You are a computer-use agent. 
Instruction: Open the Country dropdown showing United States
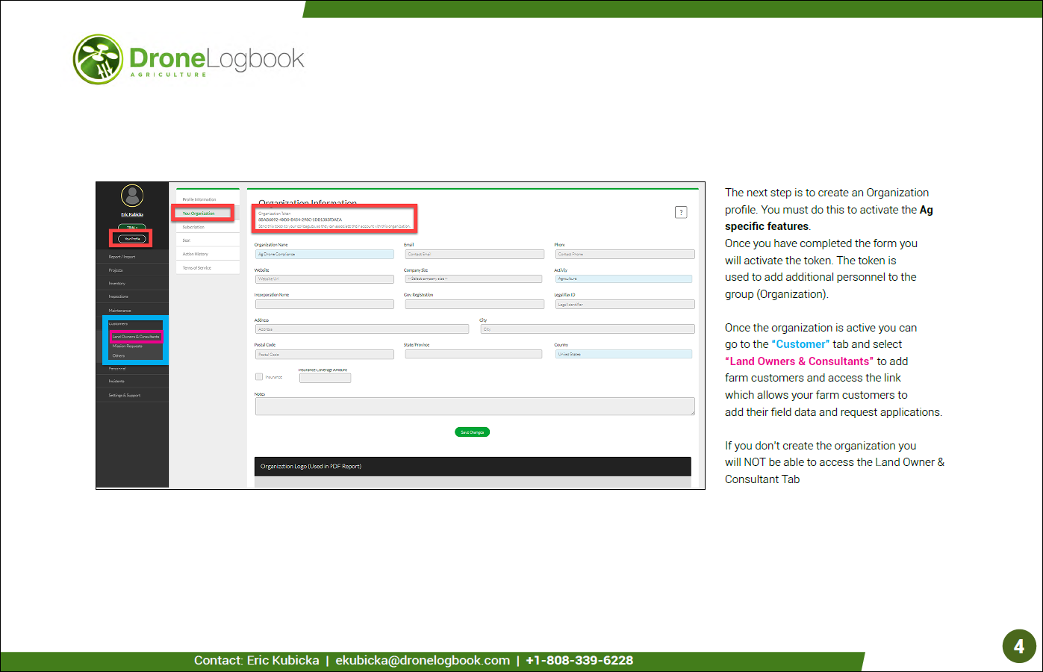pos(623,355)
